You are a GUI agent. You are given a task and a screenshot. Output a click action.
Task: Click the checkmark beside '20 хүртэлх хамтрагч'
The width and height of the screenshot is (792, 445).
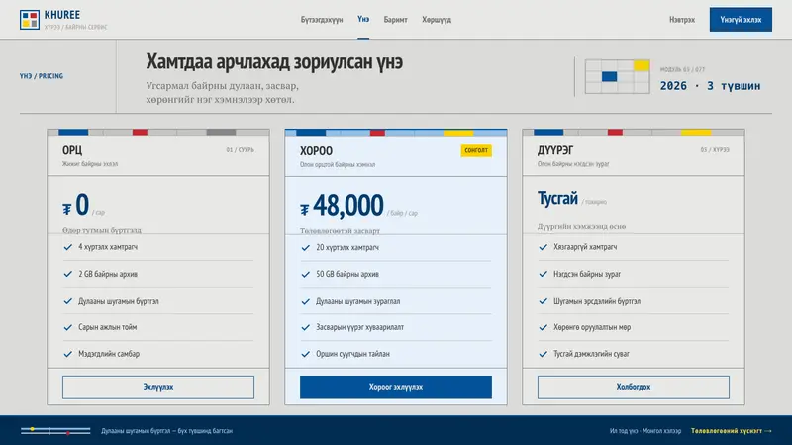click(x=305, y=248)
